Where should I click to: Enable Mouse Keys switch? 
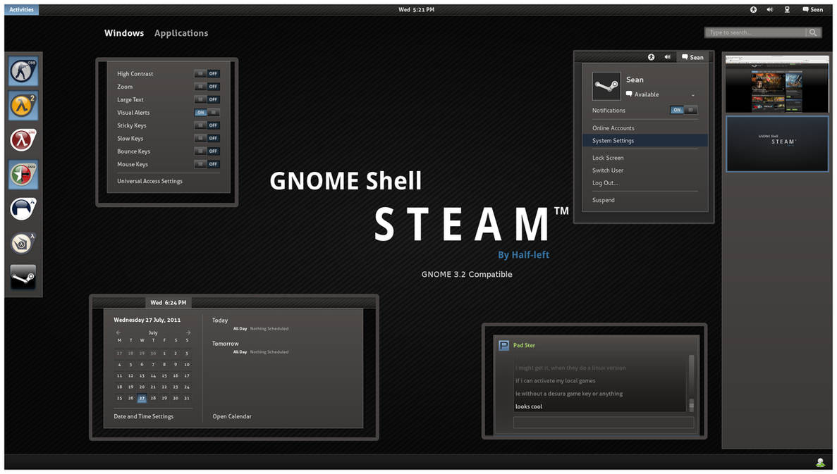pos(207,164)
